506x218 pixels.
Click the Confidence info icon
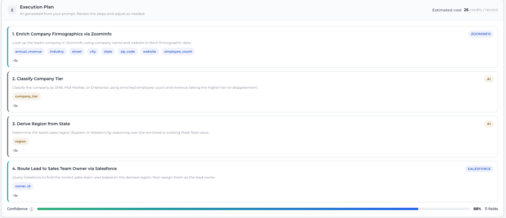coord(32,209)
